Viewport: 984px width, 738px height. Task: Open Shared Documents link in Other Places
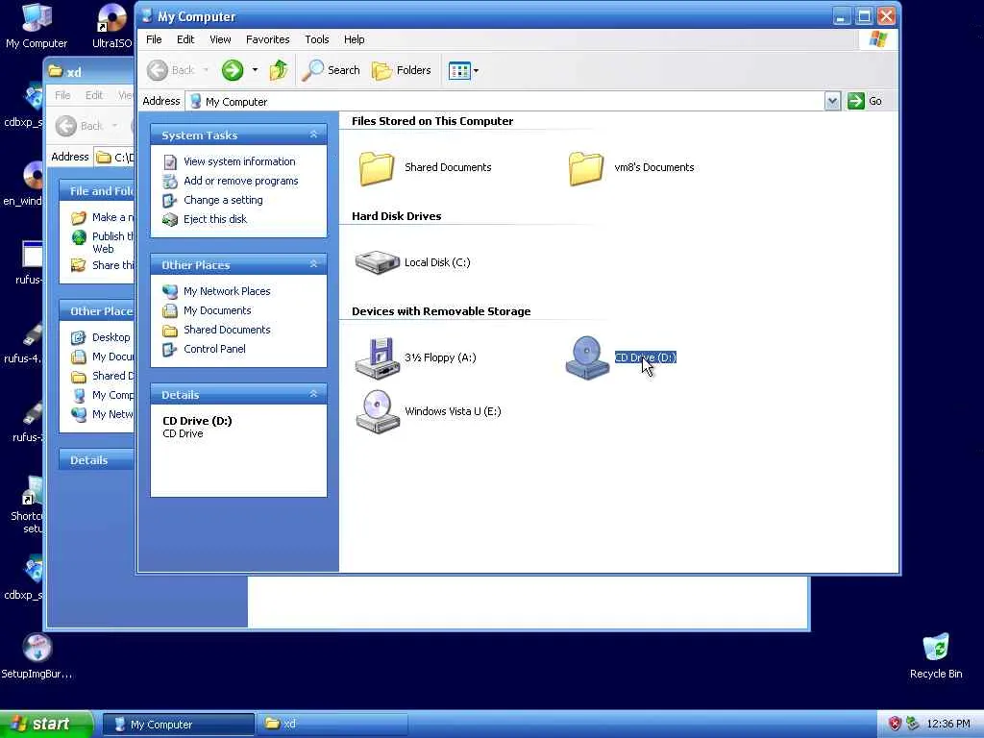tap(227, 330)
